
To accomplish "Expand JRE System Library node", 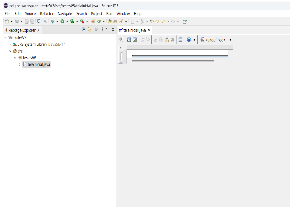I will [x=10, y=44].
